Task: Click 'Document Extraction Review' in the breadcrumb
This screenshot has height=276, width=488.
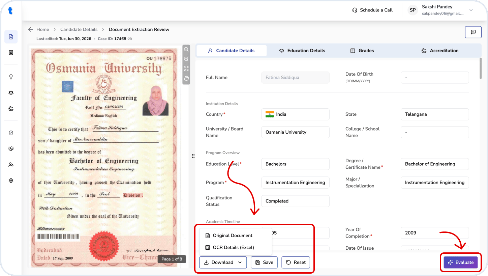Action: pos(139,29)
